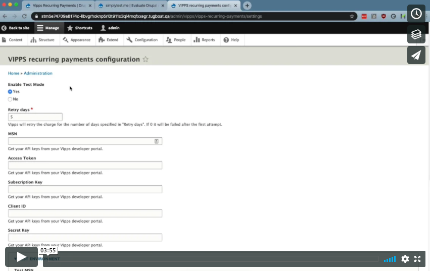Close the simplytest.me tab
Screen dimensions: 430x271
[x=163, y=6]
